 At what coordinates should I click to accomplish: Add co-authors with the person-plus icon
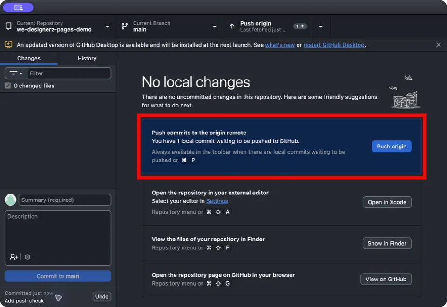14,257
